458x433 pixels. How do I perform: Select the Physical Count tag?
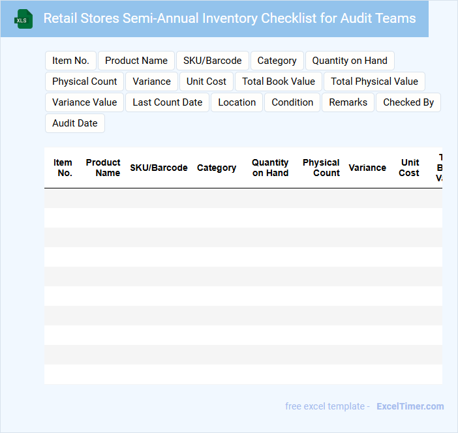pyautogui.click(x=85, y=82)
